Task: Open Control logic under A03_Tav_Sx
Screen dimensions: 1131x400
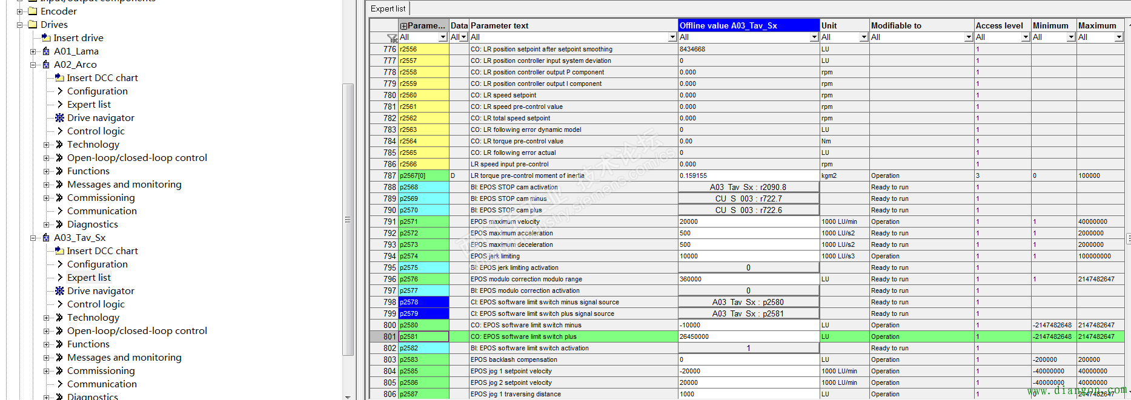Action: (96, 304)
